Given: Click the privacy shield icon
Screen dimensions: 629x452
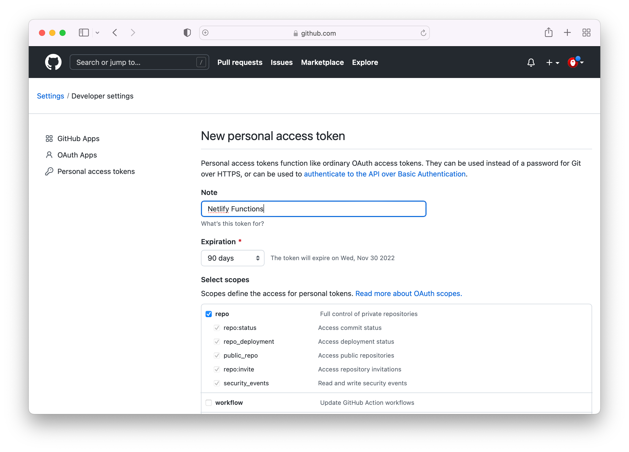Looking at the screenshot, I should [187, 33].
